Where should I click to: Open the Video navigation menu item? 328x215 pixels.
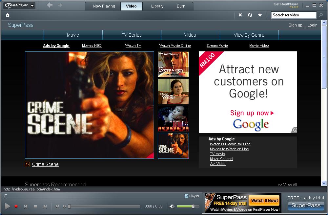[190, 35]
